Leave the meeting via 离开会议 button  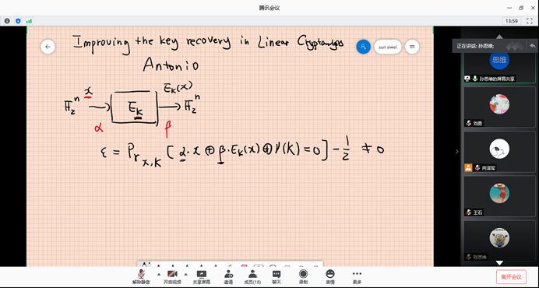[x=511, y=277]
